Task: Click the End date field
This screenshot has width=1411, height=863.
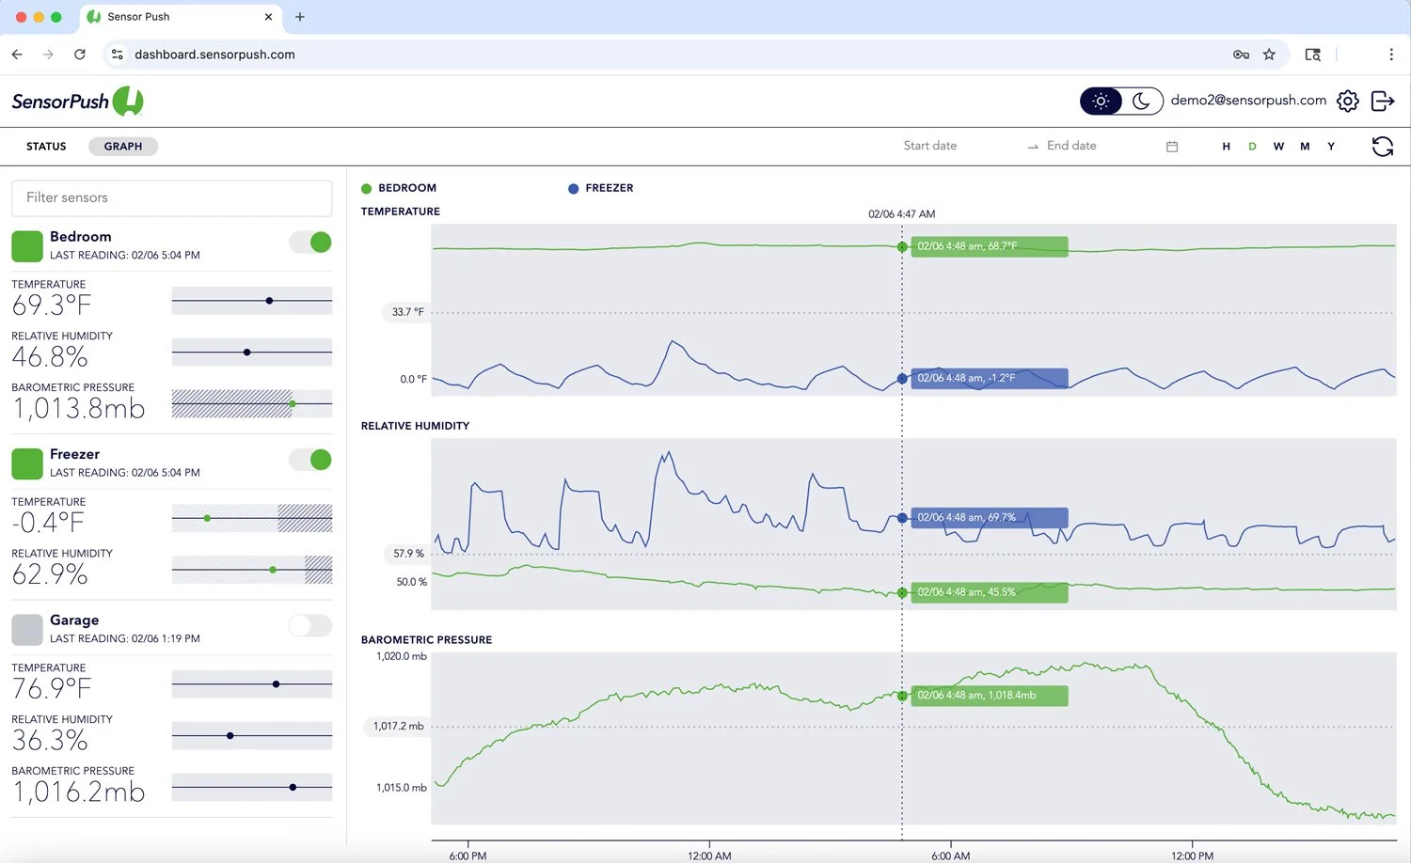Action: pos(1101,146)
